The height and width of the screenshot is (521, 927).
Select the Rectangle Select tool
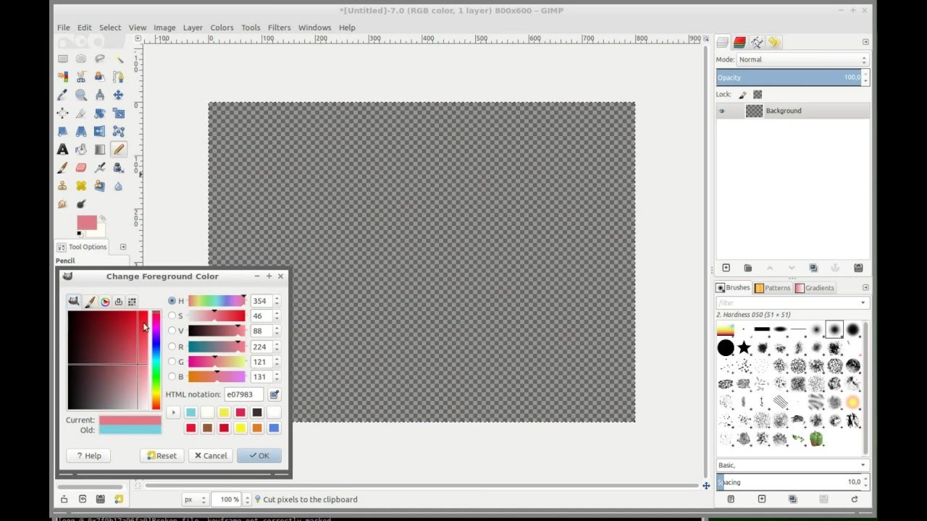[x=63, y=59]
